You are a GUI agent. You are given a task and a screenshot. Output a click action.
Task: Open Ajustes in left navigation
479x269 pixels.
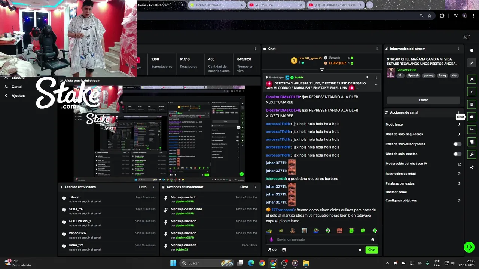click(x=18, y=96)
